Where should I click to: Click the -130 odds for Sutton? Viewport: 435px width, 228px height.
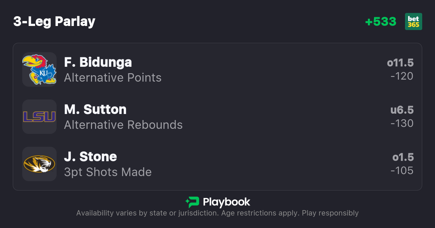pyautogui.click(x=402, y=123)
